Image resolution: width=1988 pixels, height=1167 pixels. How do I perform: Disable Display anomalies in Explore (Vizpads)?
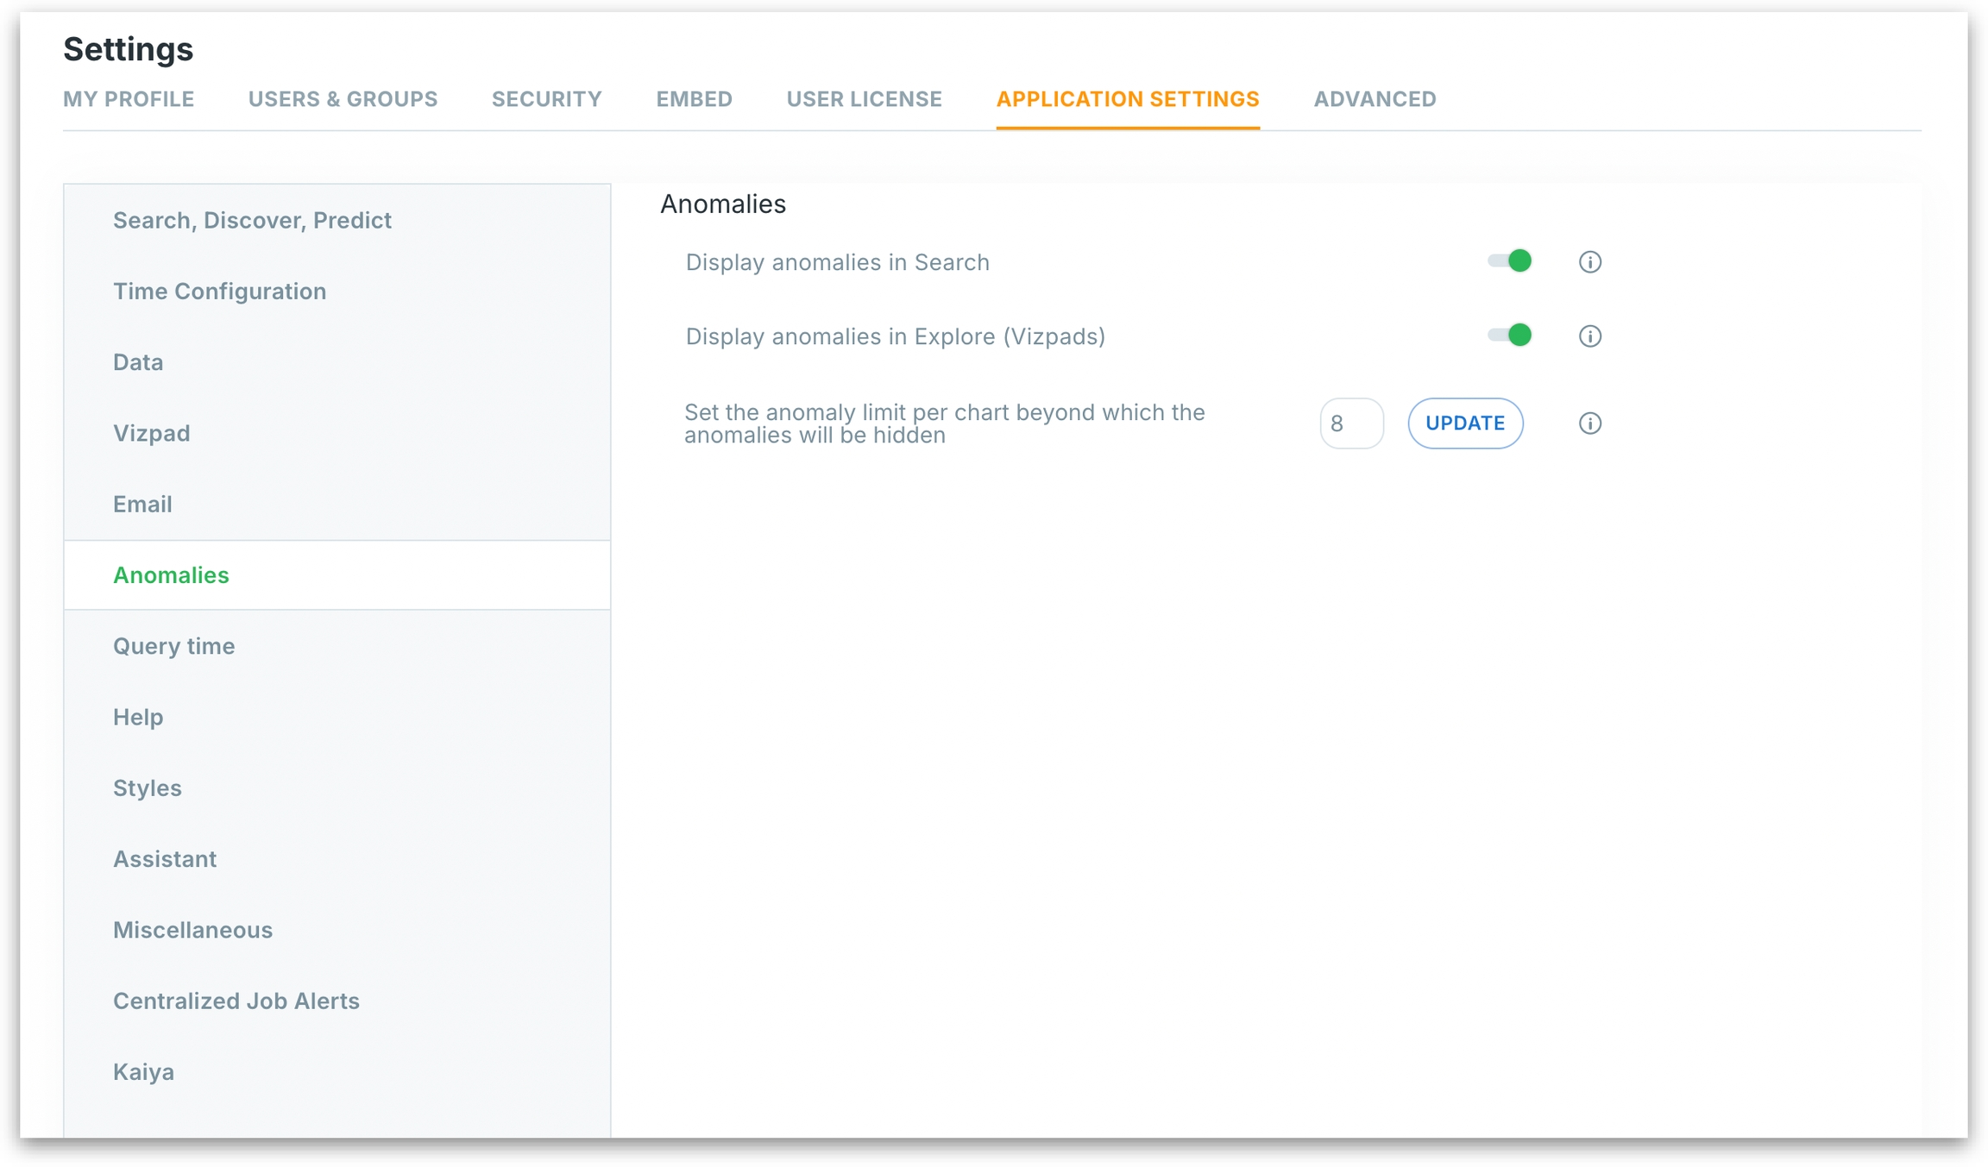1510,336
